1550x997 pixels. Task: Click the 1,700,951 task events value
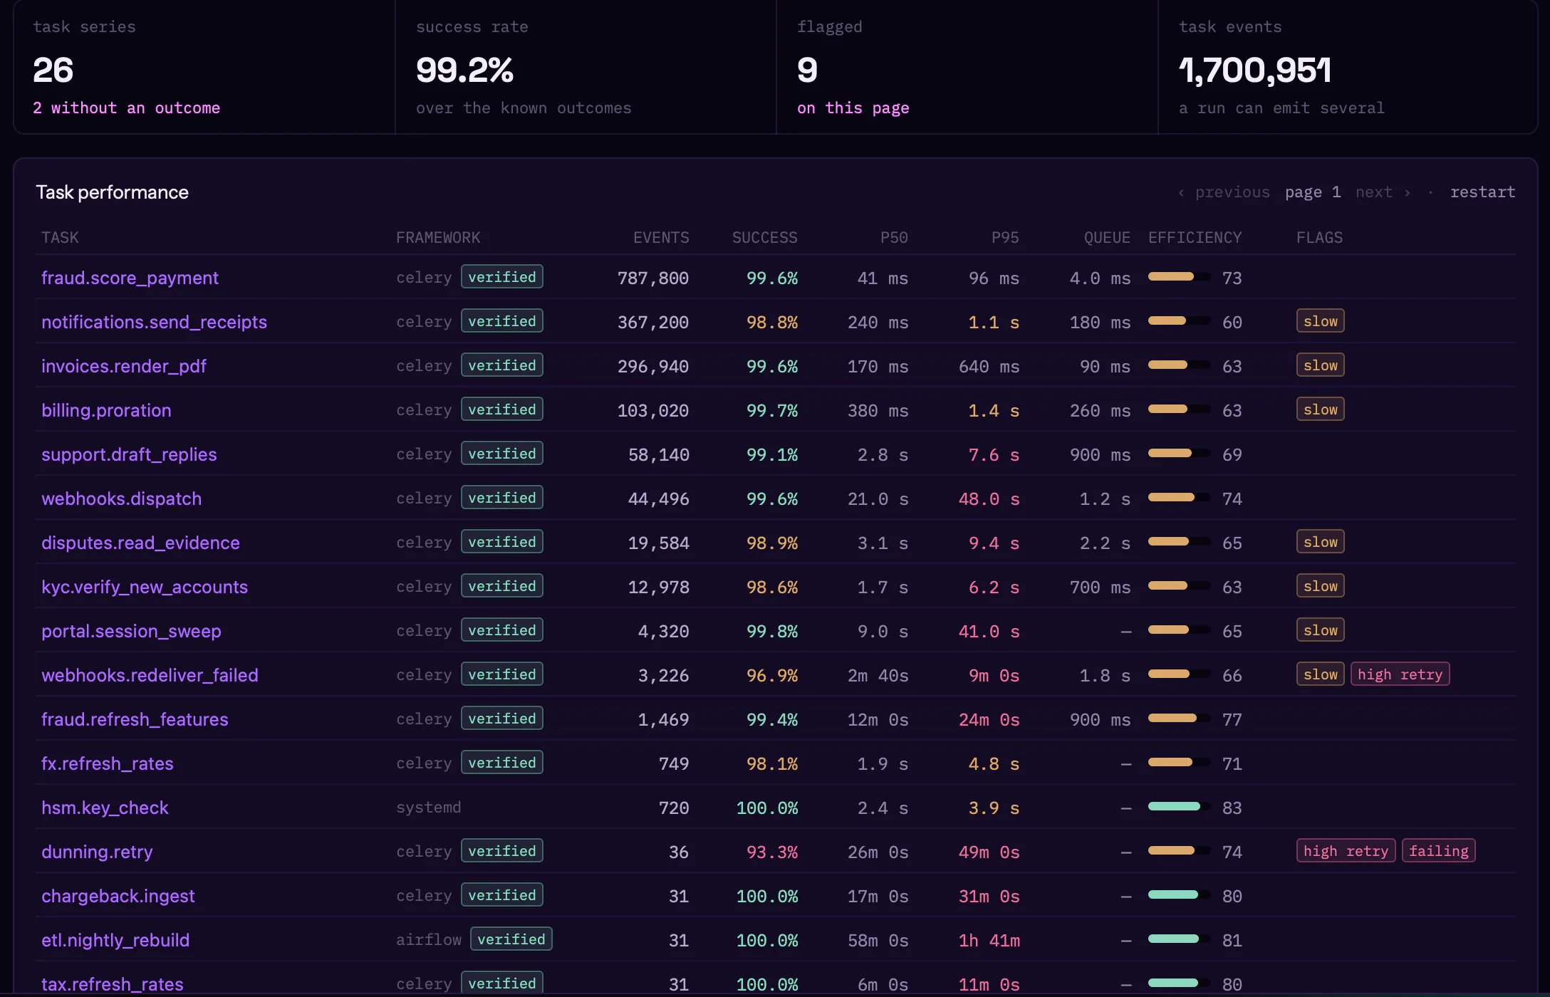(x=1254, y=70)
